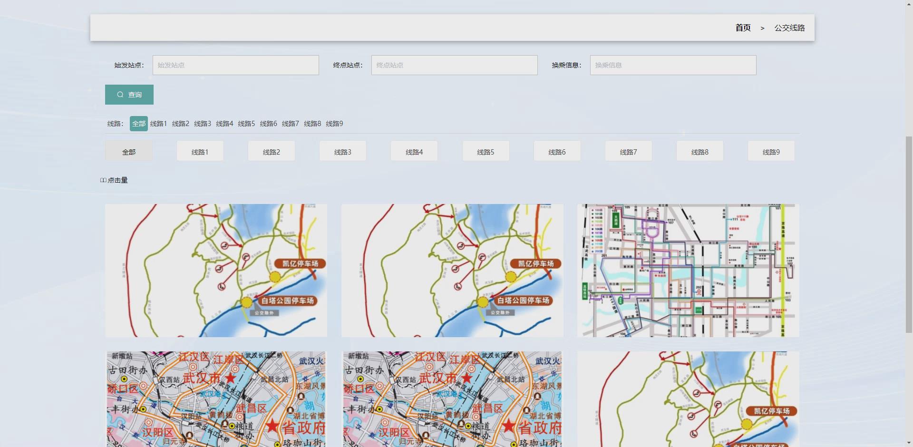
Task: Click the large 线路1 category button
Action: pos(200,151)
